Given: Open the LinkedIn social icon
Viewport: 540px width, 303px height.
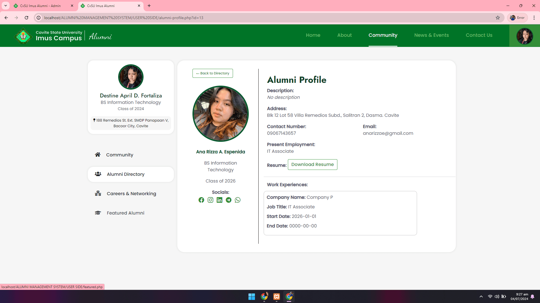Looking at the screenshot, I should 219,200.
